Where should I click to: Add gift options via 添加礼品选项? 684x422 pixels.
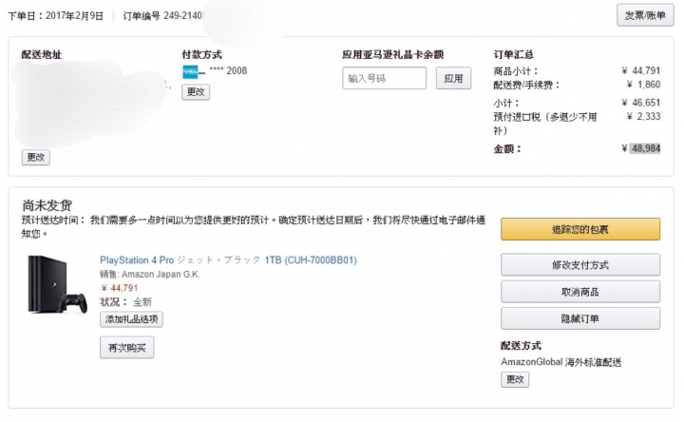[131, 319]
